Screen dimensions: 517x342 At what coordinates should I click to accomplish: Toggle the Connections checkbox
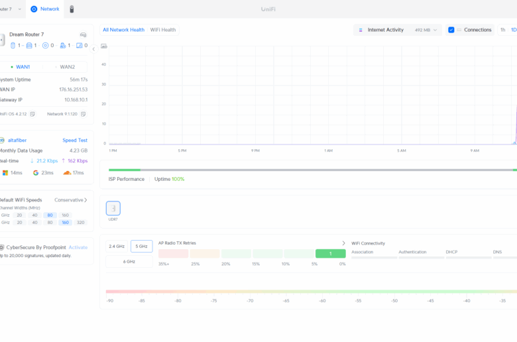451,30
